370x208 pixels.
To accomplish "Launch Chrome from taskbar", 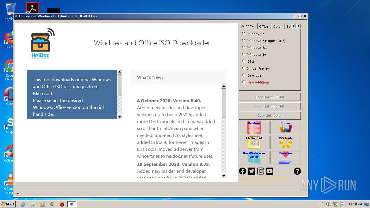I will (52, 204).
